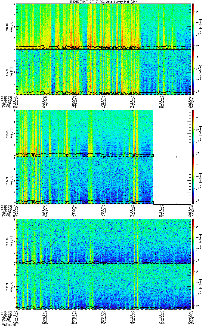Click the 0440 time tick label
This screenshot has width=204, height=327.
pos(74,323)
